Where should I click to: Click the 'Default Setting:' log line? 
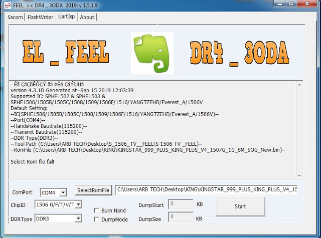[x=29, y=108]
